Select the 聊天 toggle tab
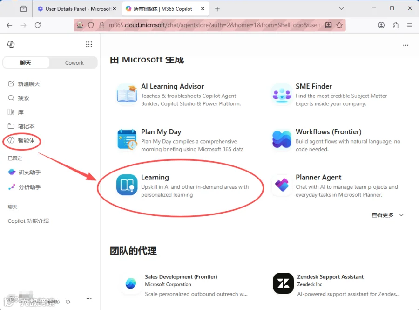The height and width of the screenshot is (310, 419). (x=26, y=62)
